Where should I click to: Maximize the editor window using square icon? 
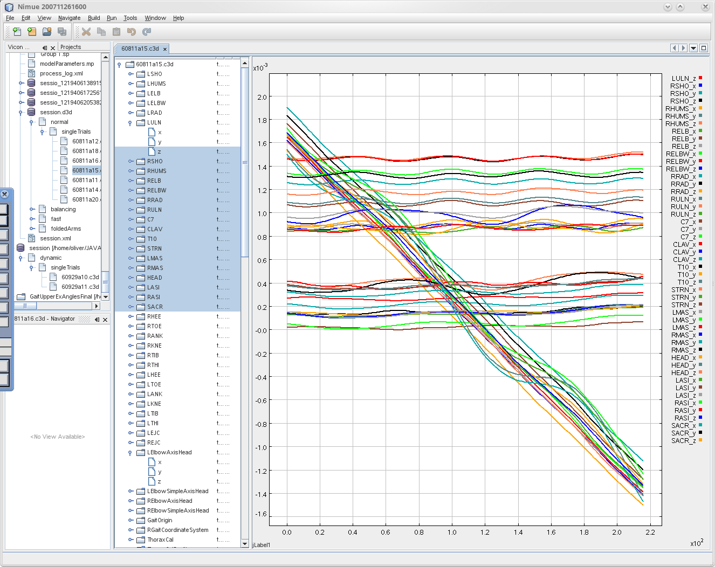tap(703, 48)
